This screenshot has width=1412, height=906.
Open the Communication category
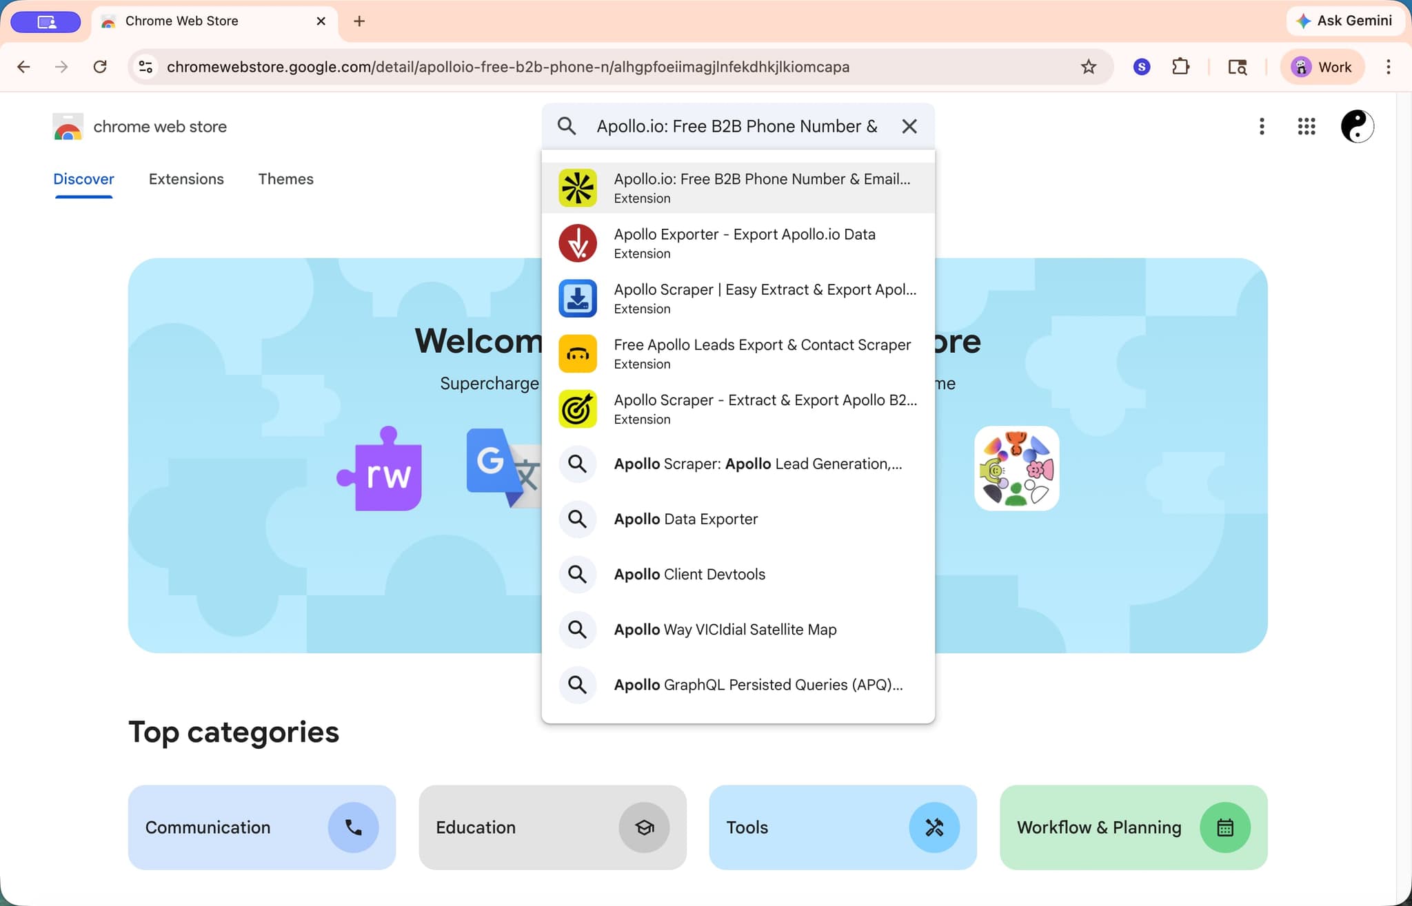click(262, 827)
